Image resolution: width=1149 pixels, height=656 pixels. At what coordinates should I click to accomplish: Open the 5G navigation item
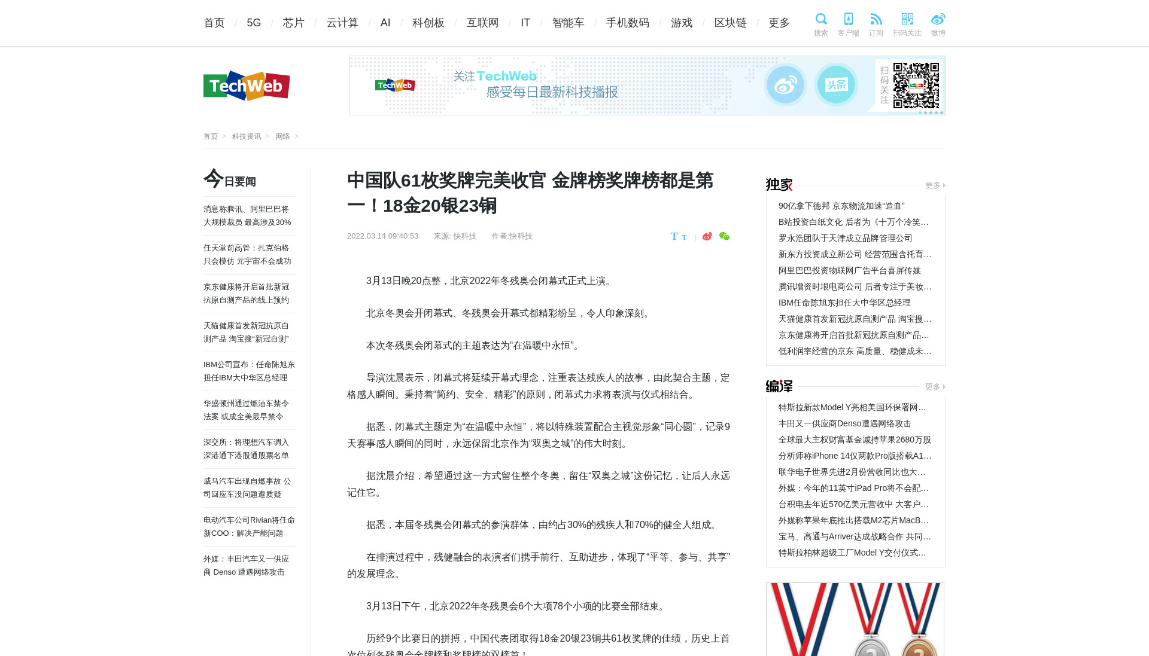[x=254, y=23]
